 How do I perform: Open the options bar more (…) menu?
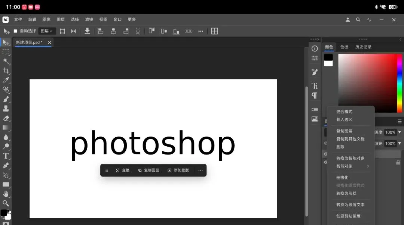(201, 31)
